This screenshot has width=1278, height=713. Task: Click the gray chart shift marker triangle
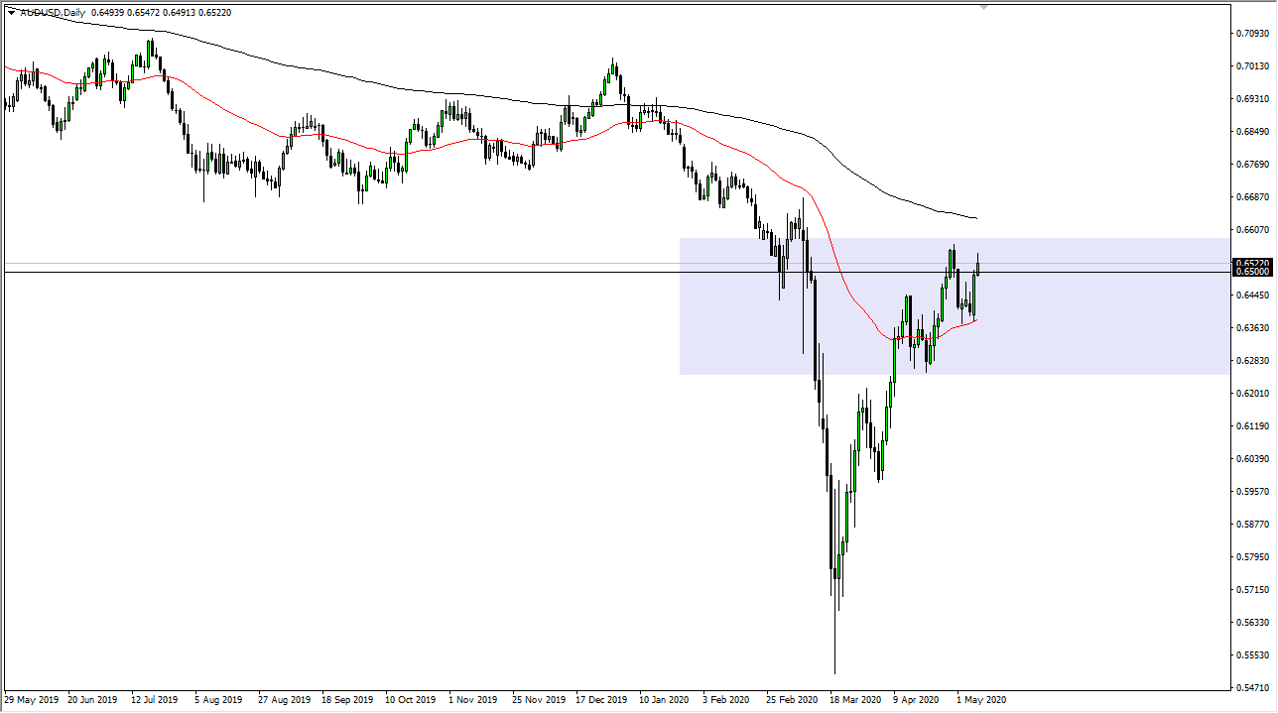983,7
